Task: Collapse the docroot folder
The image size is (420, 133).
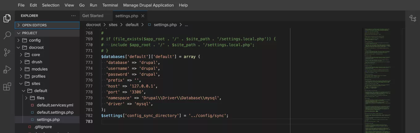Action: (36, 48)
